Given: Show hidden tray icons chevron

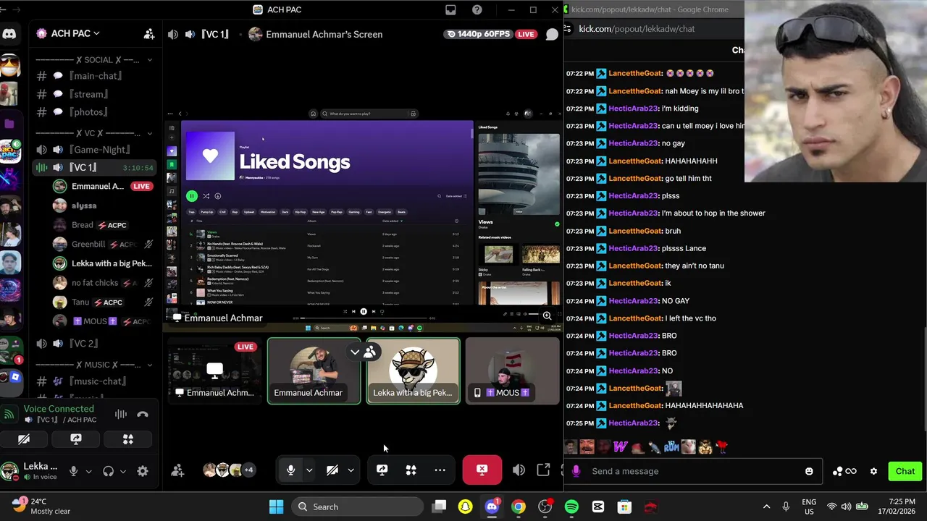Looking at the screenshot, I should (766, 507).
